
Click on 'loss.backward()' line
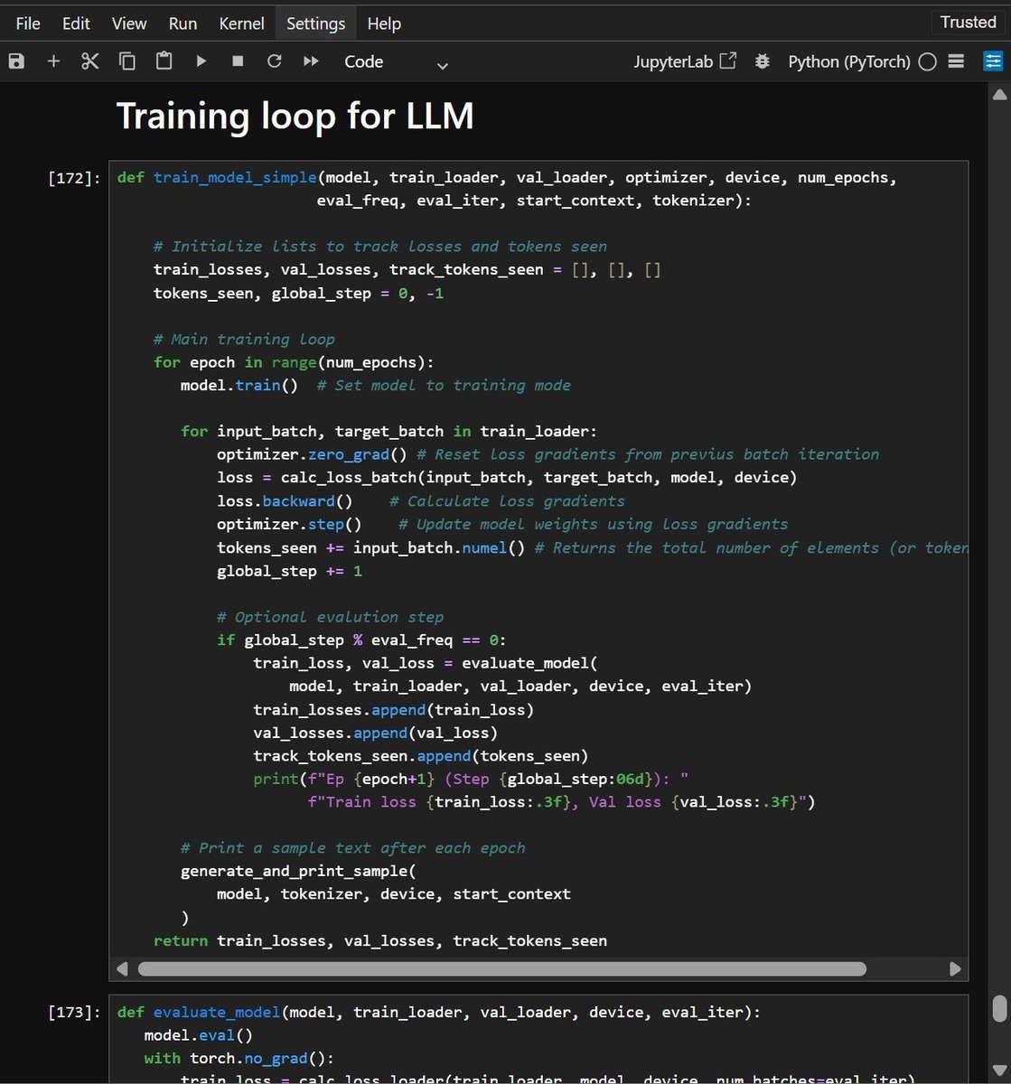285,501
